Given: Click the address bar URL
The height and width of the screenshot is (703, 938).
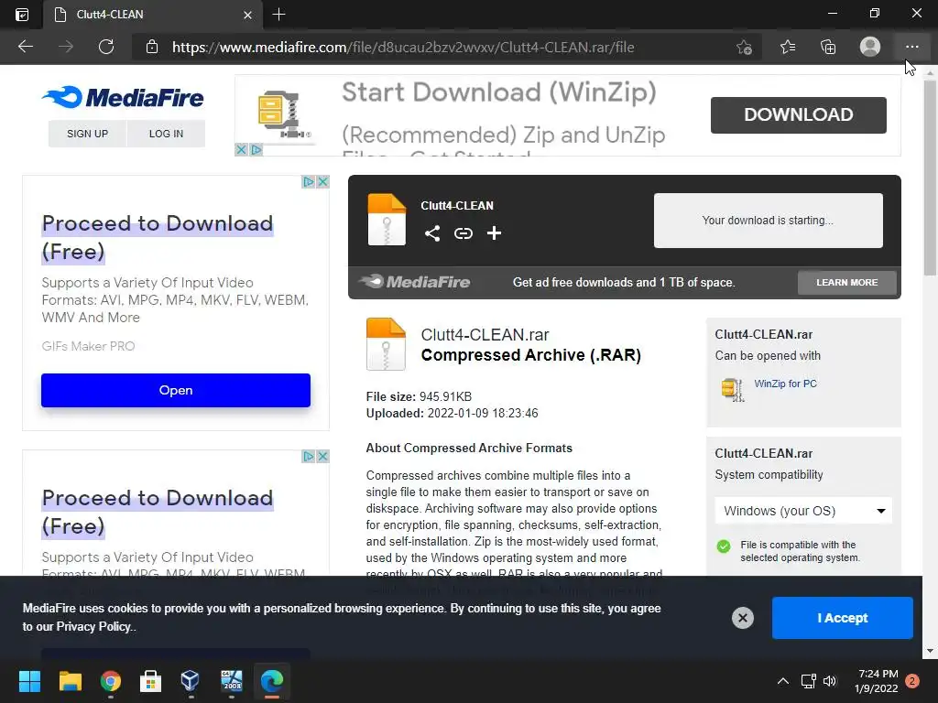Looking at the screenshot, I should (403, 48).
